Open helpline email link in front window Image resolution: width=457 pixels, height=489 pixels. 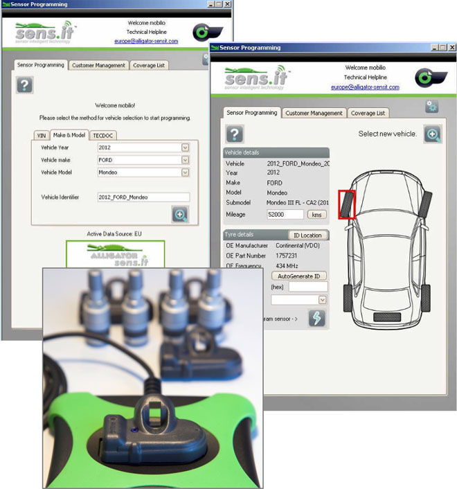click(365, 87)
